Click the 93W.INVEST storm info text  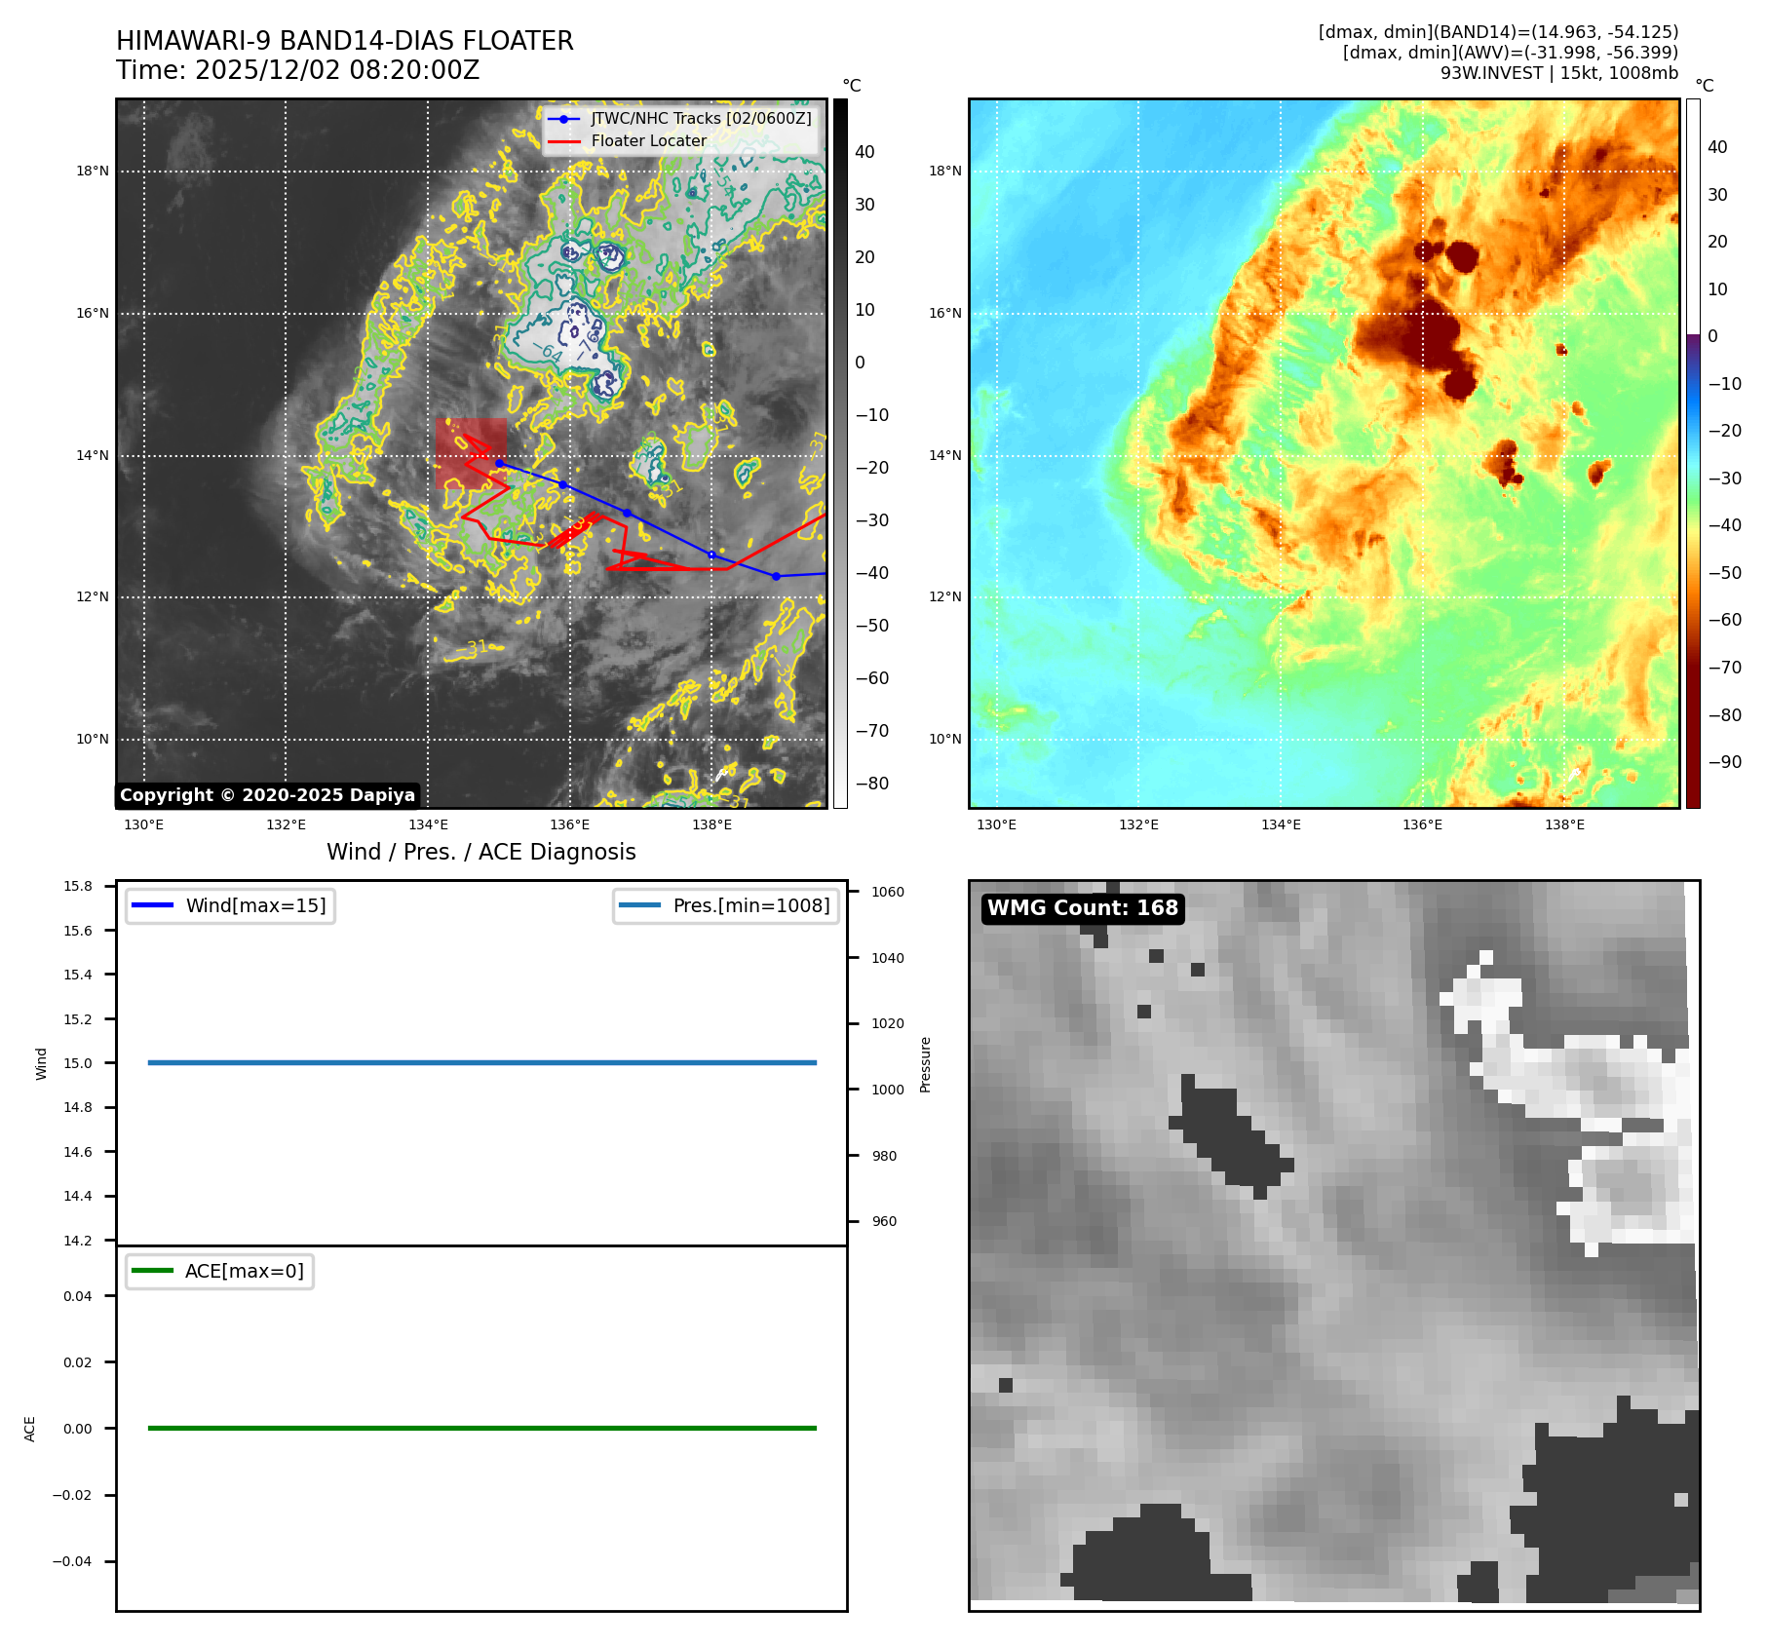pos(1558,73)
